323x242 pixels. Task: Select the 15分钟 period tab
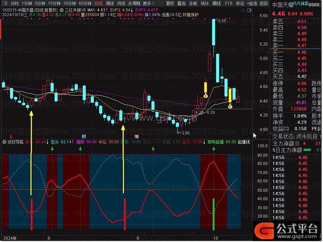54,3
